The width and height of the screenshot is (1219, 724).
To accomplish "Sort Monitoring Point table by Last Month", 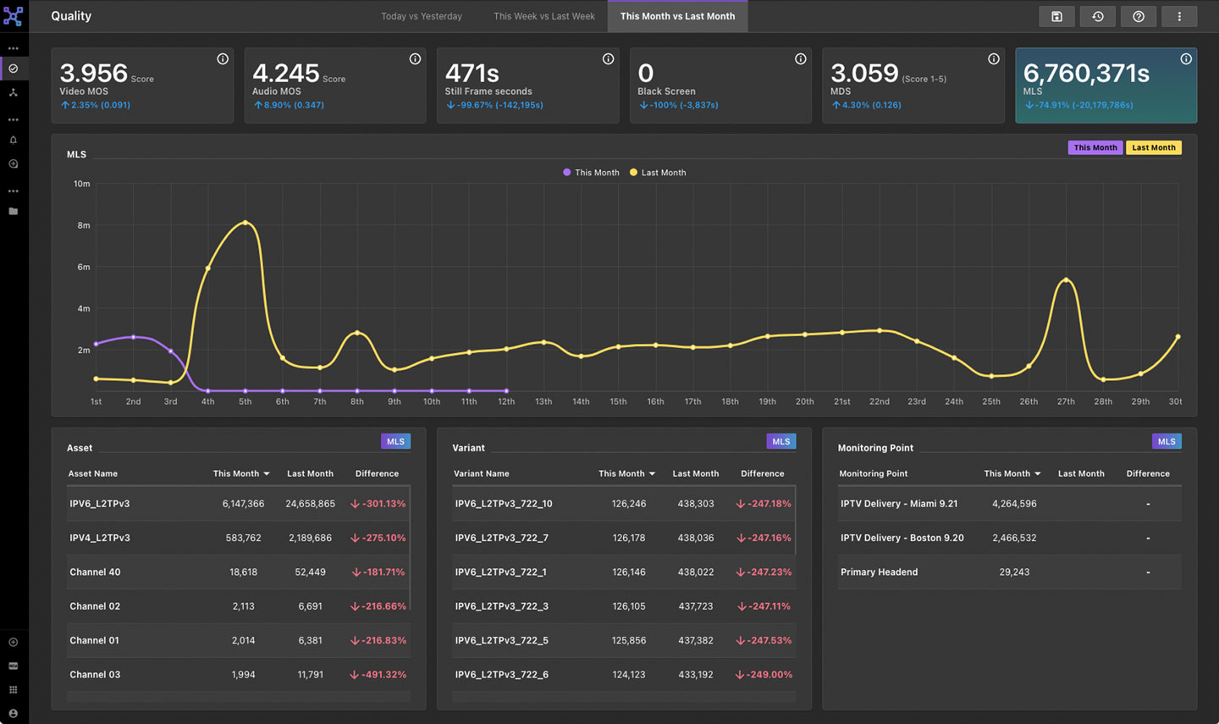I will click(1081, 474).
